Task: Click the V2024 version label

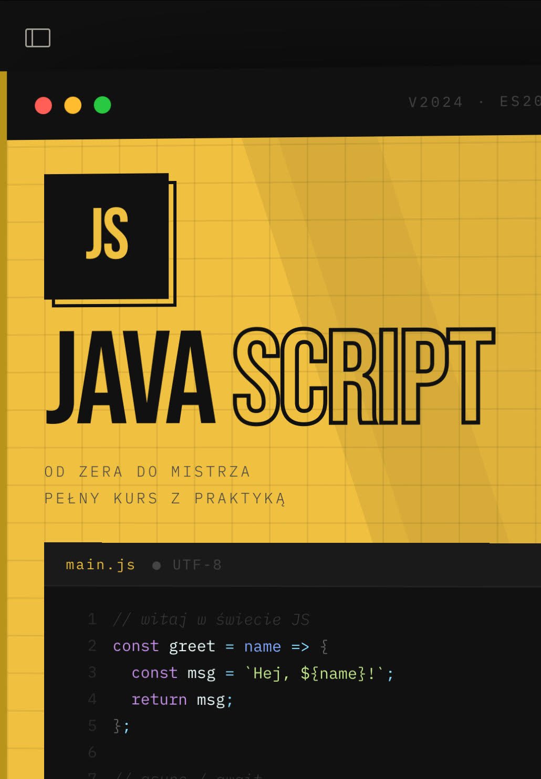Action: coord(436,102)
